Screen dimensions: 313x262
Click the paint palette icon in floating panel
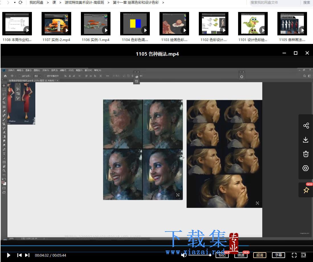(136, 77)
